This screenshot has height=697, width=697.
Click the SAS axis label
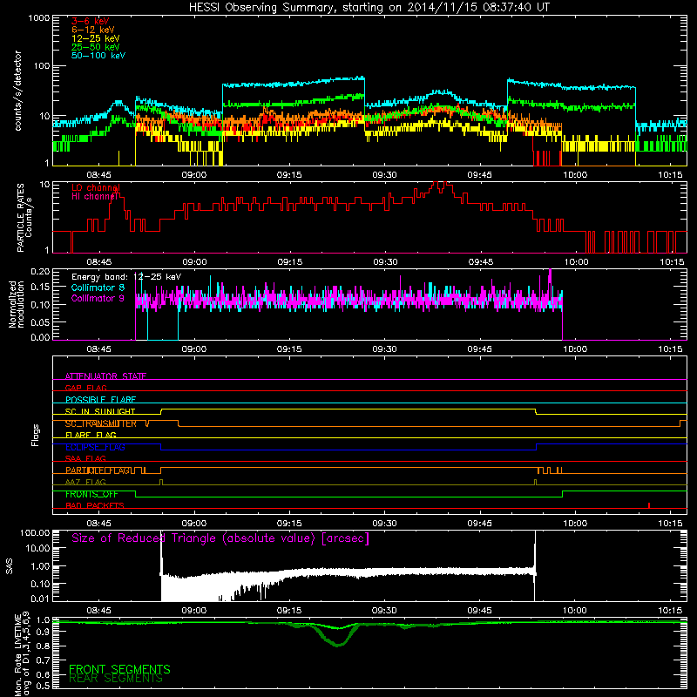pos(9,566)
